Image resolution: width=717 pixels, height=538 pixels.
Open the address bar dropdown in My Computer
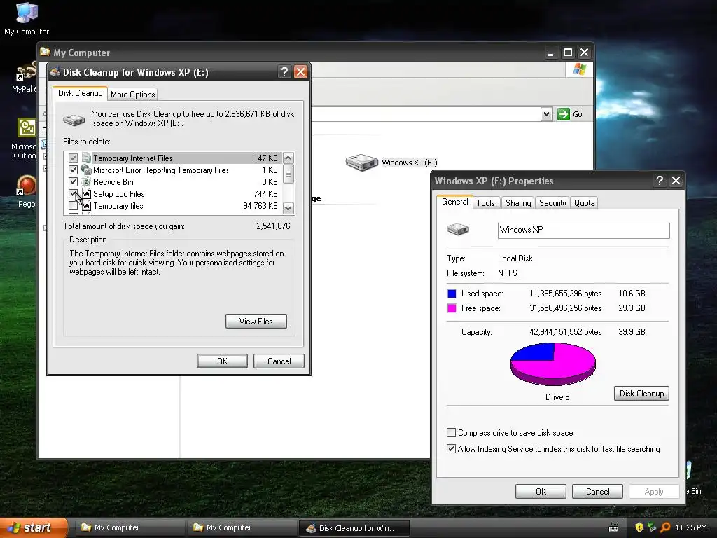coord(546,114)
